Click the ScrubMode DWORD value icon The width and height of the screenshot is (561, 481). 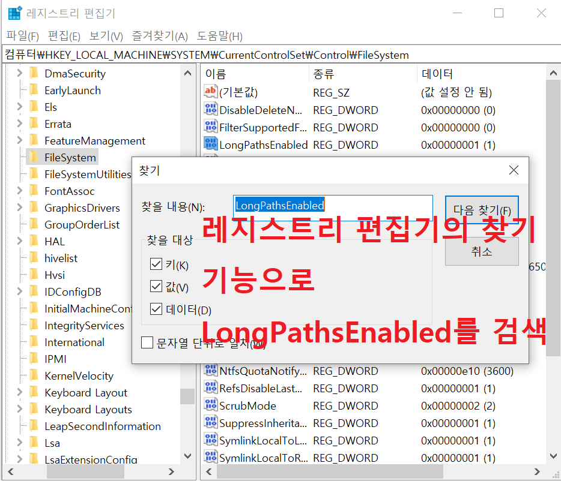click(211, 405)
